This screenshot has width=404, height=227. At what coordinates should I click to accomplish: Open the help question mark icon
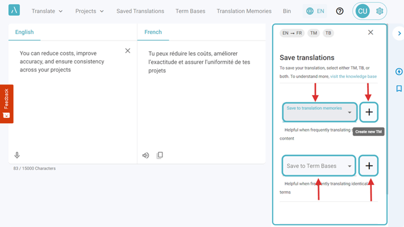[x=339, y=11]
